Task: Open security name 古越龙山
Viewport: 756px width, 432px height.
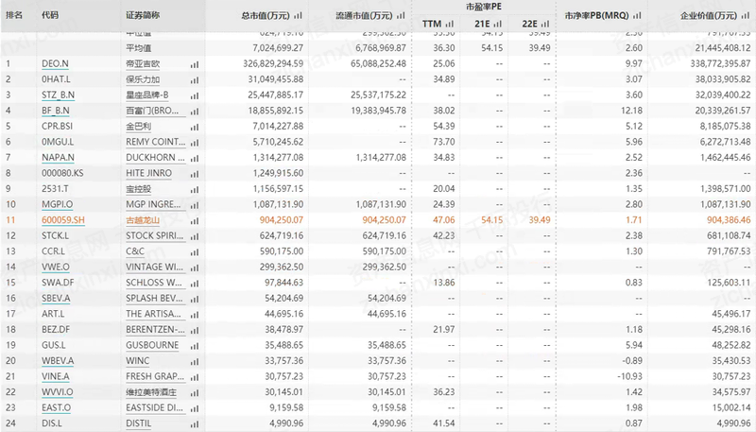Action: click(x=143, y=220)
